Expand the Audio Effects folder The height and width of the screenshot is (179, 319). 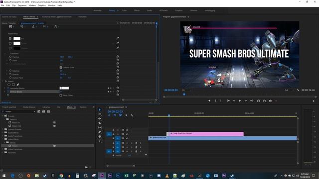[2, 133]
